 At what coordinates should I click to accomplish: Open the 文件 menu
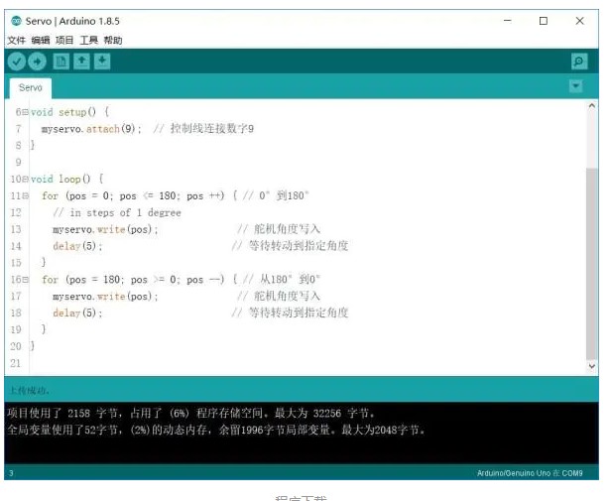[16, 40]
